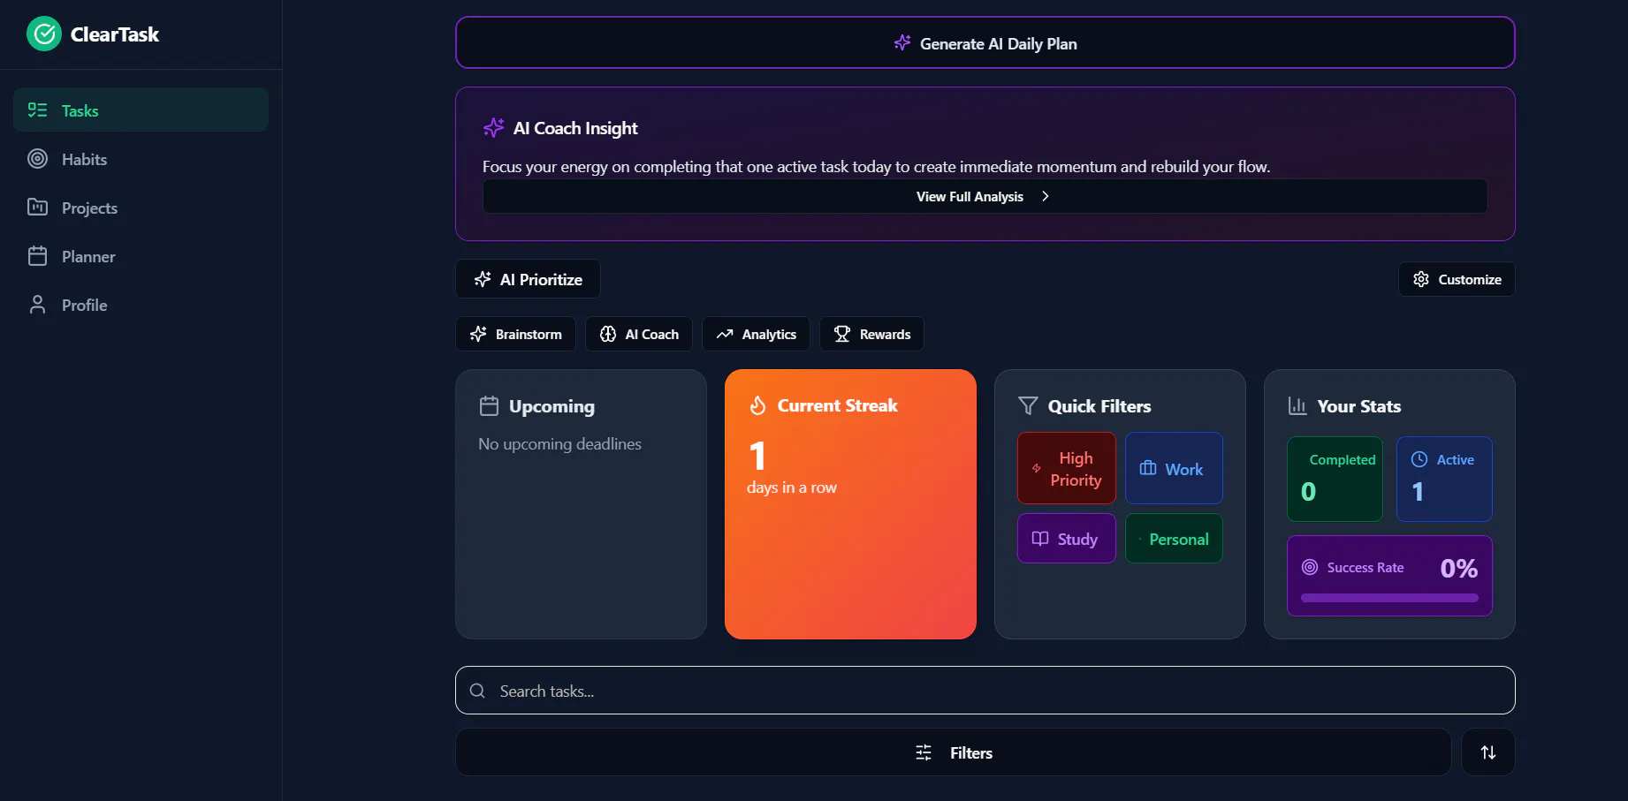
Task: Open the Completed stat card
Action: point(1335,479)
